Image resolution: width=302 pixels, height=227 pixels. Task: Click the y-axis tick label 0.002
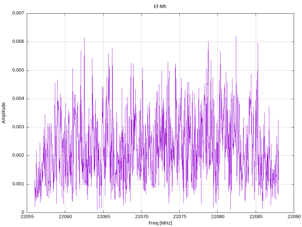tap(18, 155)
